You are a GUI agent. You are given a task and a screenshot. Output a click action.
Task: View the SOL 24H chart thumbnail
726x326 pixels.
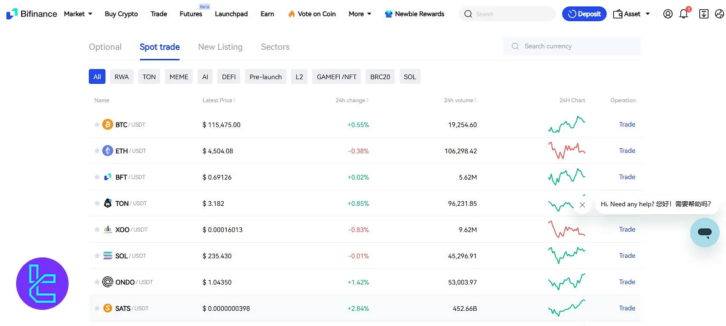pyautogui.click(x=567, y=256)
